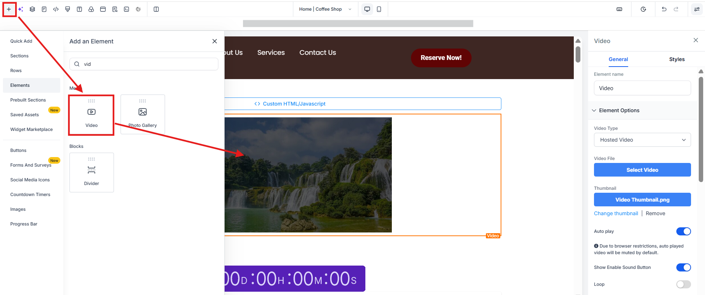Screen dimensions: 705x295
Task: Disable Show Enable Sound Button toggle
Action: click(x=683, y=267)
